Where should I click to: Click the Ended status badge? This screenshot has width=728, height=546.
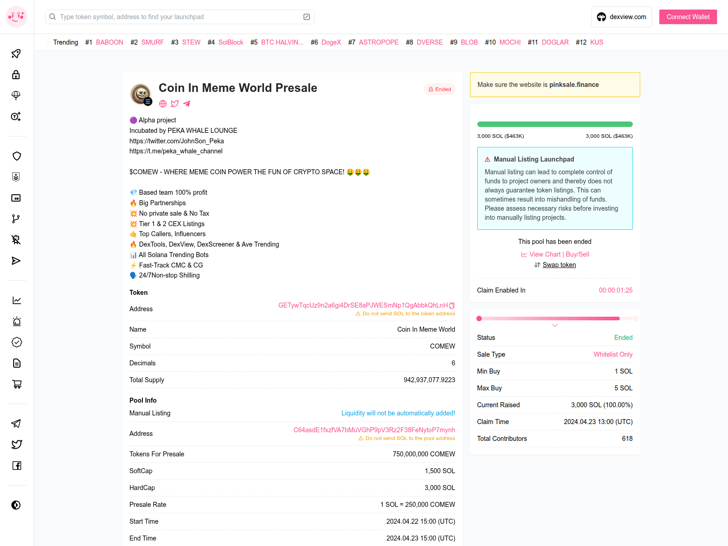pos(440,89)
